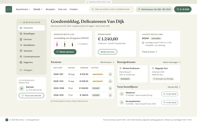Click the Contactpersonen people icon

coord(21,57)
